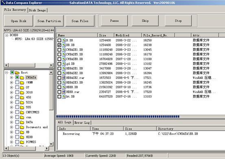Click the MZBB folder icon

pos(22,137)
